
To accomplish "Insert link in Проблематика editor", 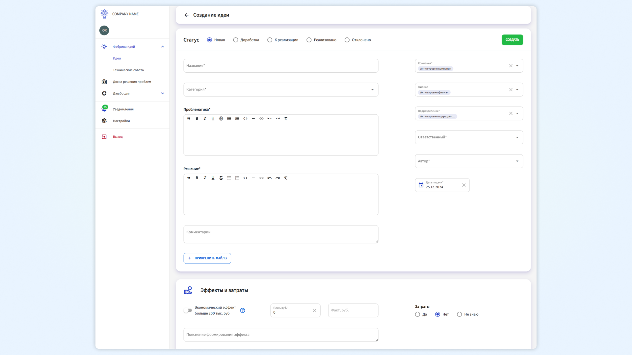I will (261, 119).
